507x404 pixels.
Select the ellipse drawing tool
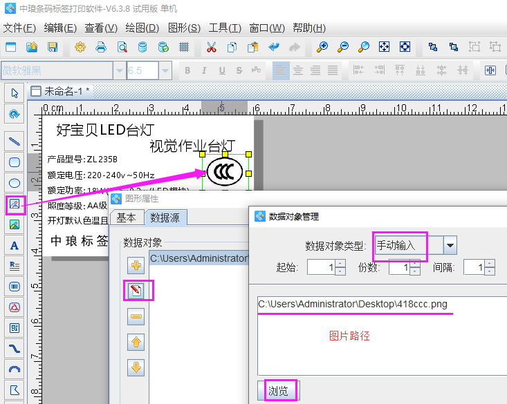click(14, 183)
